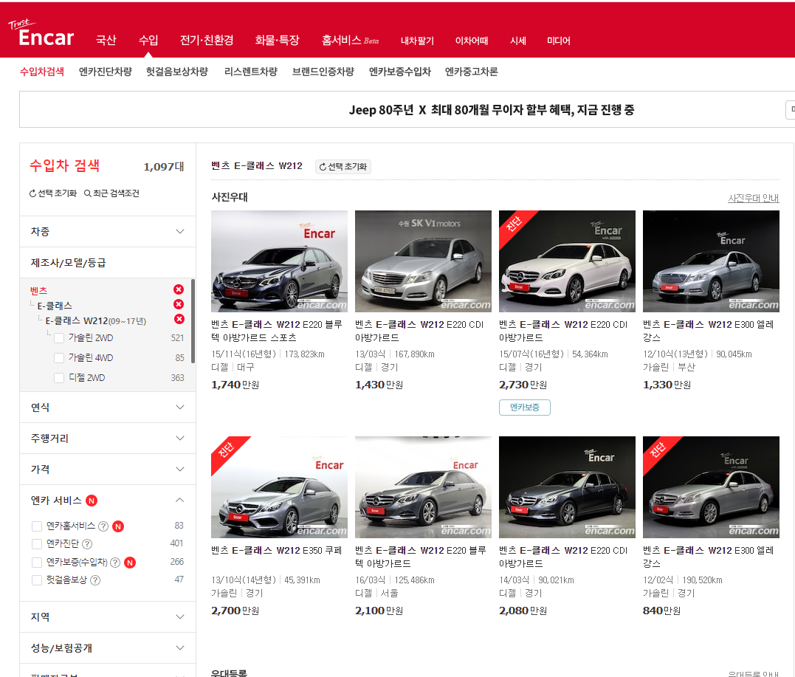Remove the 벤츠 filter with red X
The height and width of the screenshot is (677, 795).
[x=179, y=289]
